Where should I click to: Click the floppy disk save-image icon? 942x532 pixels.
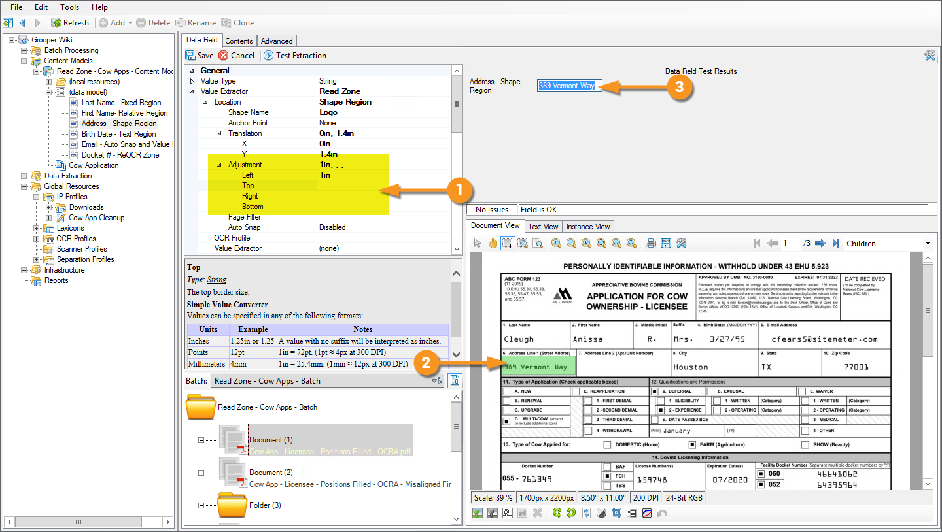point(666,243)
